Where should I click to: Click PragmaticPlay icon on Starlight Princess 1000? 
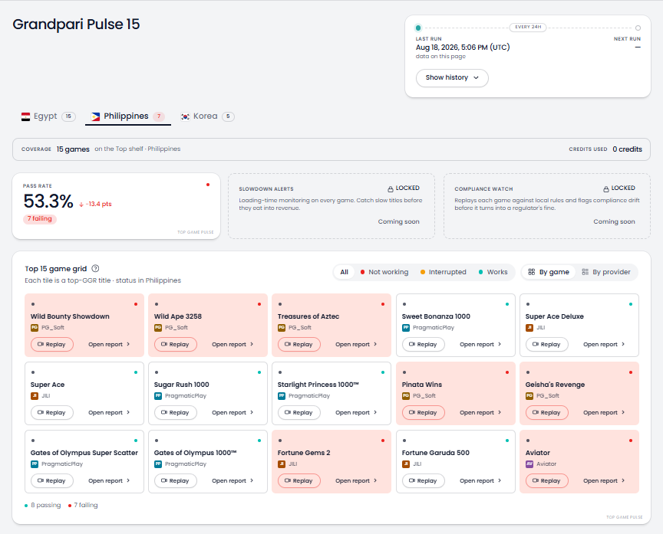point(281,396)
